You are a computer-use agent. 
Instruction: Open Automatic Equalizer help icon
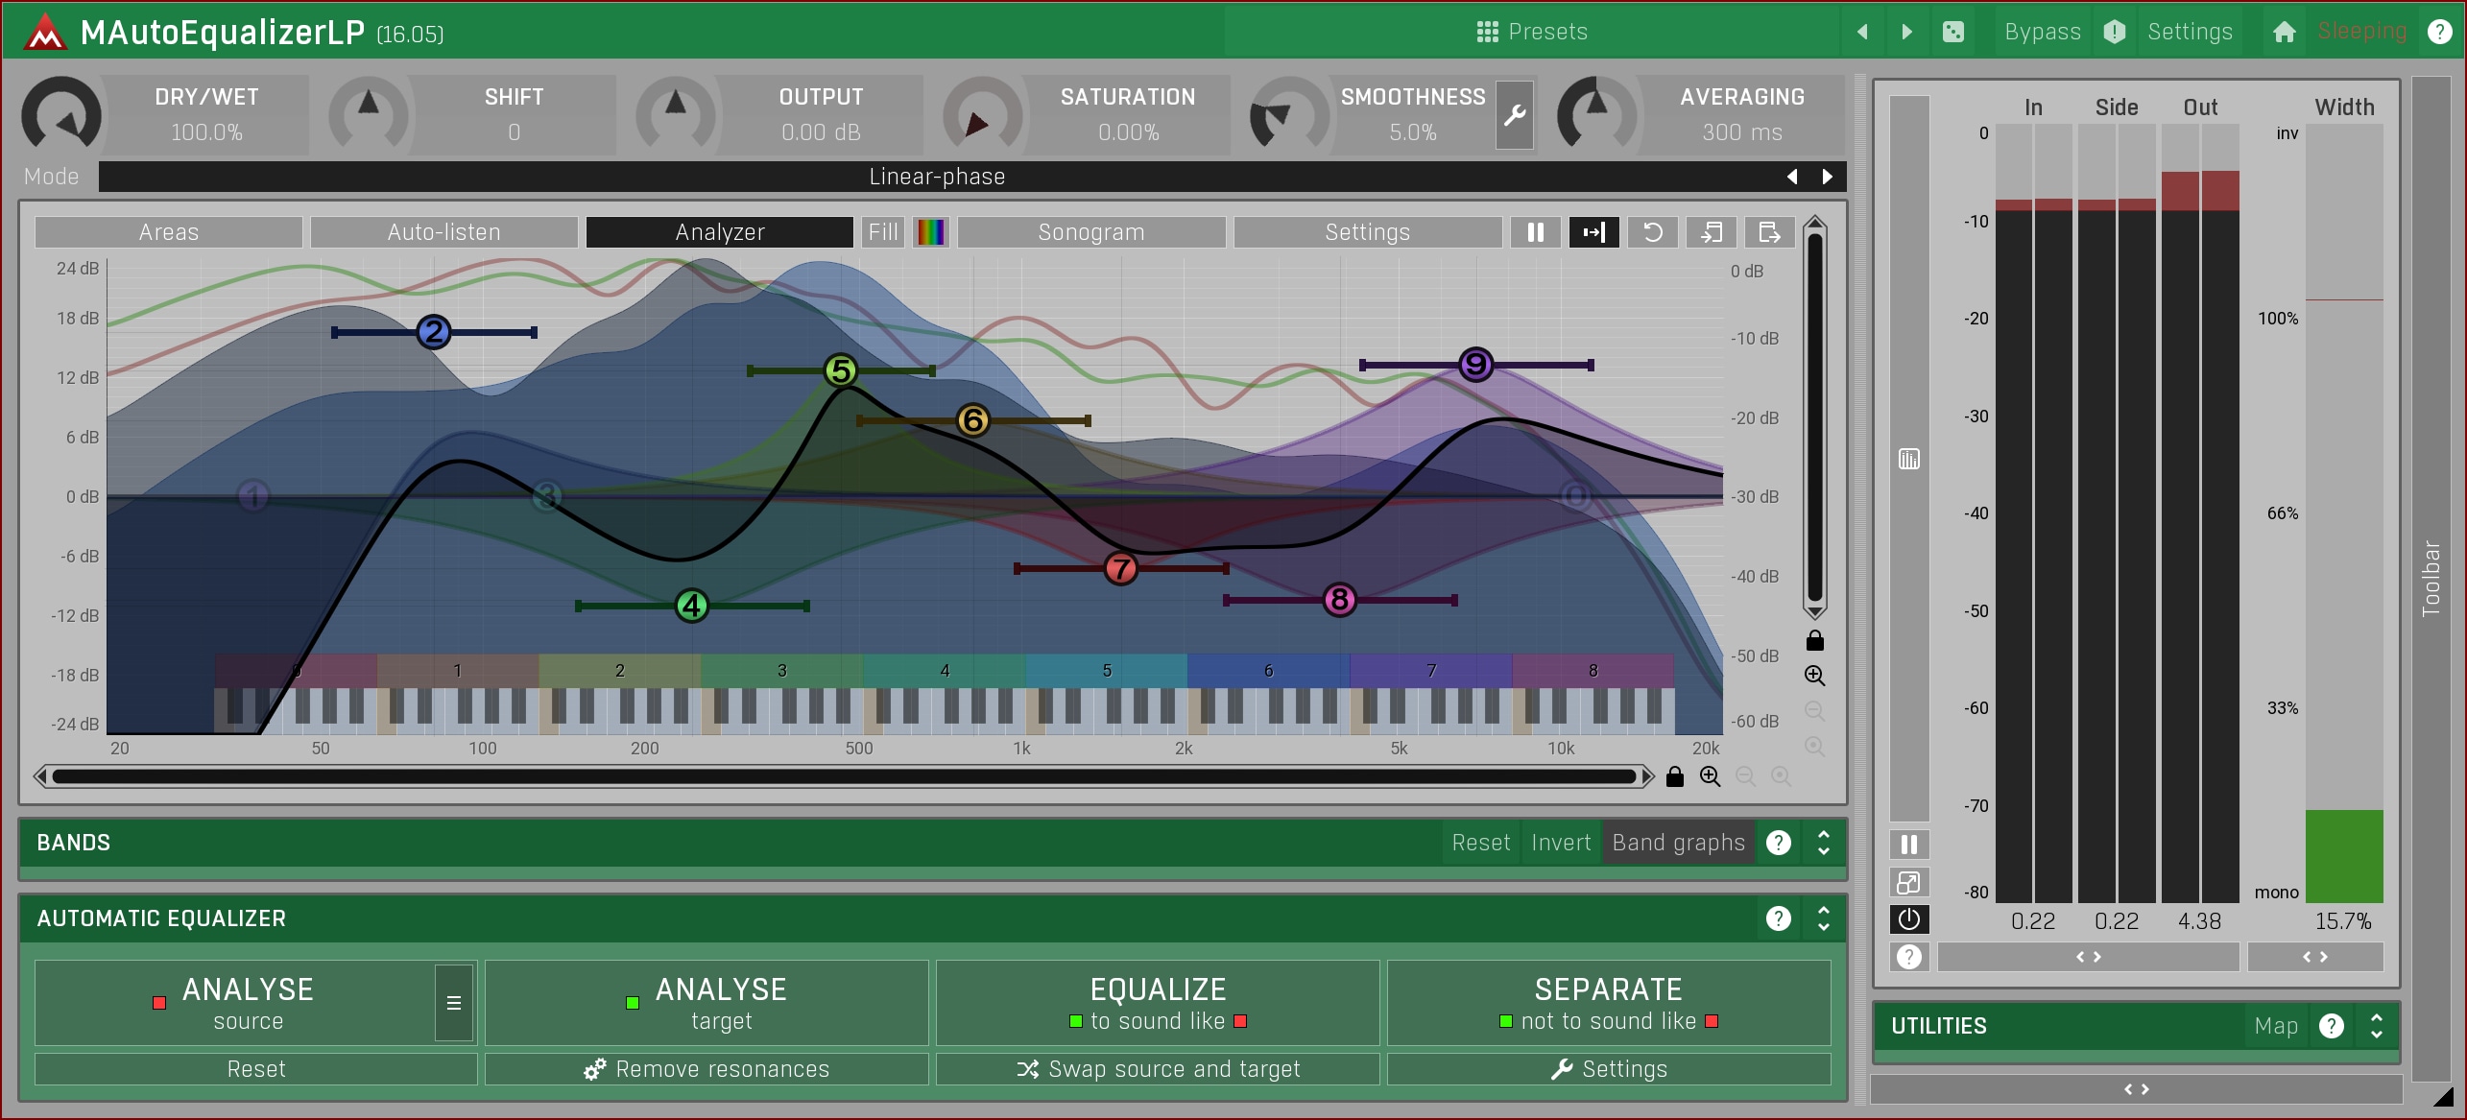point(1779,918)
